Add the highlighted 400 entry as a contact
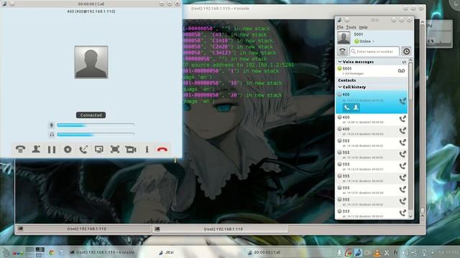This screenshot has height=258, width=460. [356, 107]
